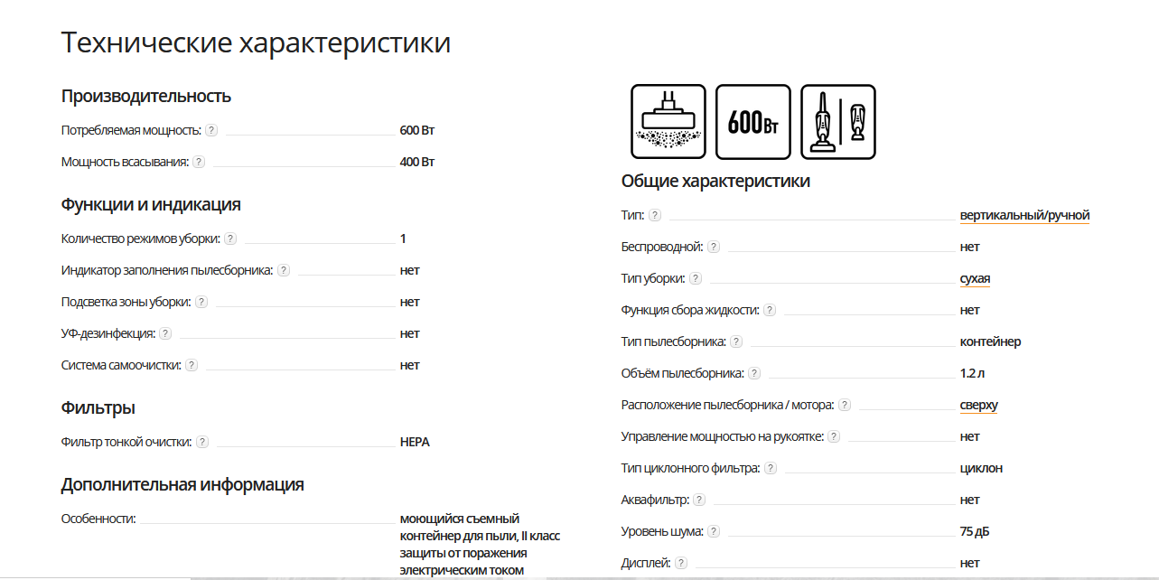Click the циклон filter value
Screen dimensions: 1159x580
[981, 468]
